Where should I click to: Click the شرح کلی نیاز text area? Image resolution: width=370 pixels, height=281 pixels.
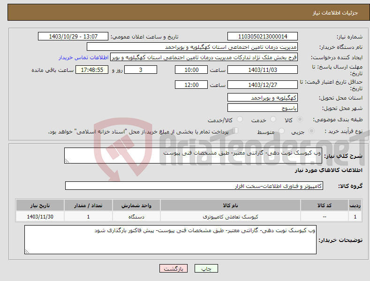[x=193, y=156]
